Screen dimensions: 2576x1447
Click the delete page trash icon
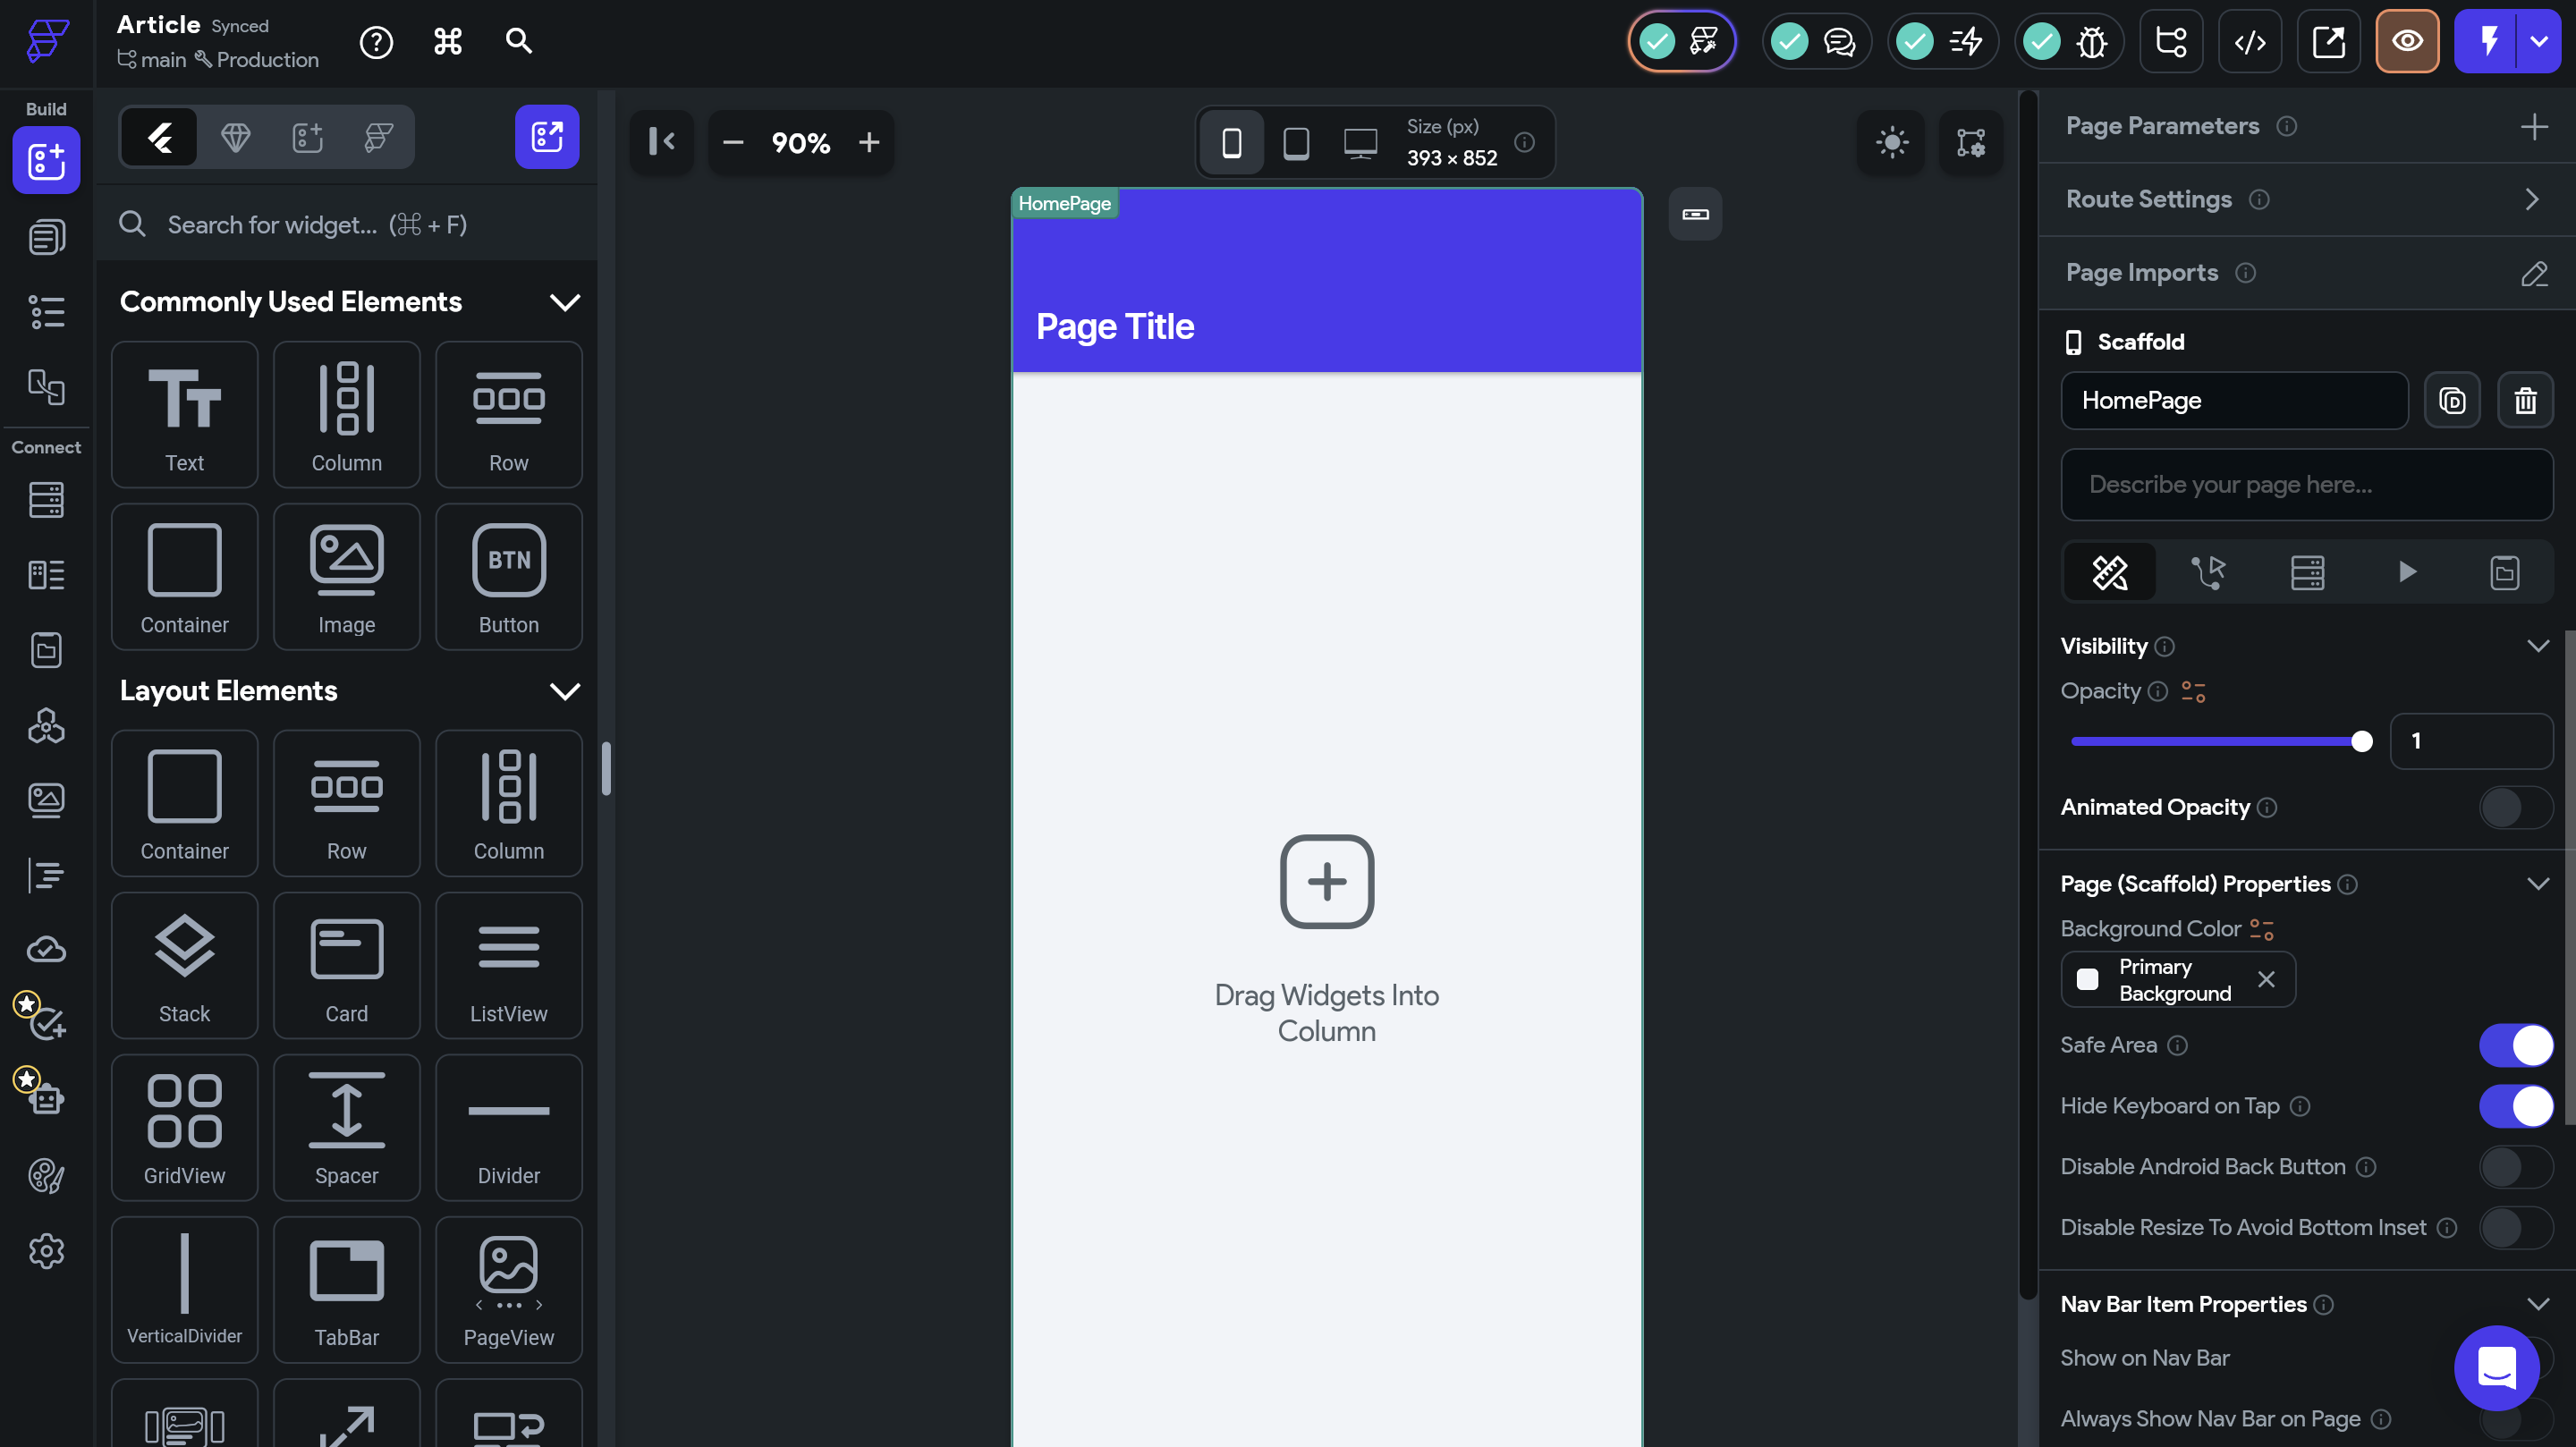point(2525,401)
